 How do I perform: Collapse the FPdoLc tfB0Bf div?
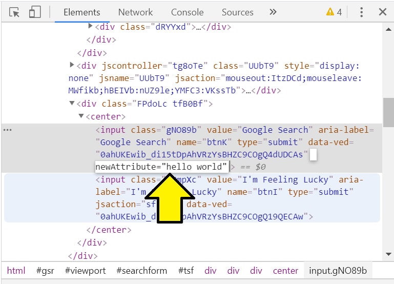pos(72,104)
